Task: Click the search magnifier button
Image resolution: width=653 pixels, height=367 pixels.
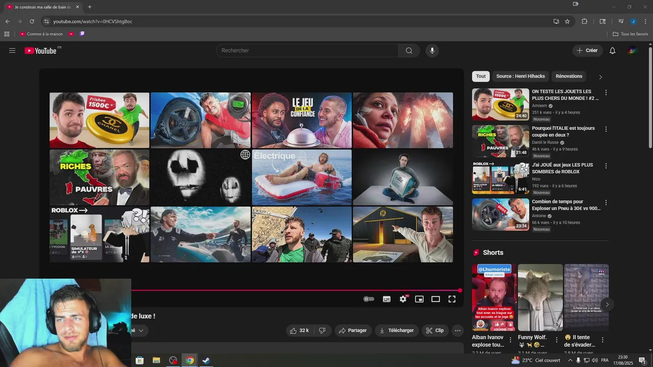Action: pos(409,50)
